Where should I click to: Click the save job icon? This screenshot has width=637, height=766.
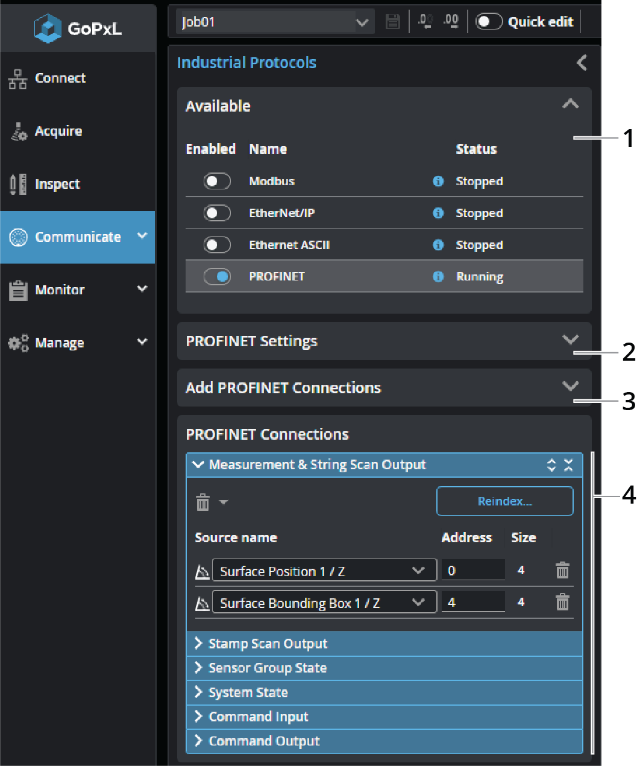tap(393, 22)
